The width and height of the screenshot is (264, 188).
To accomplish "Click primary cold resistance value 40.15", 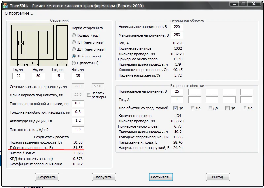I will click(178, 70).
